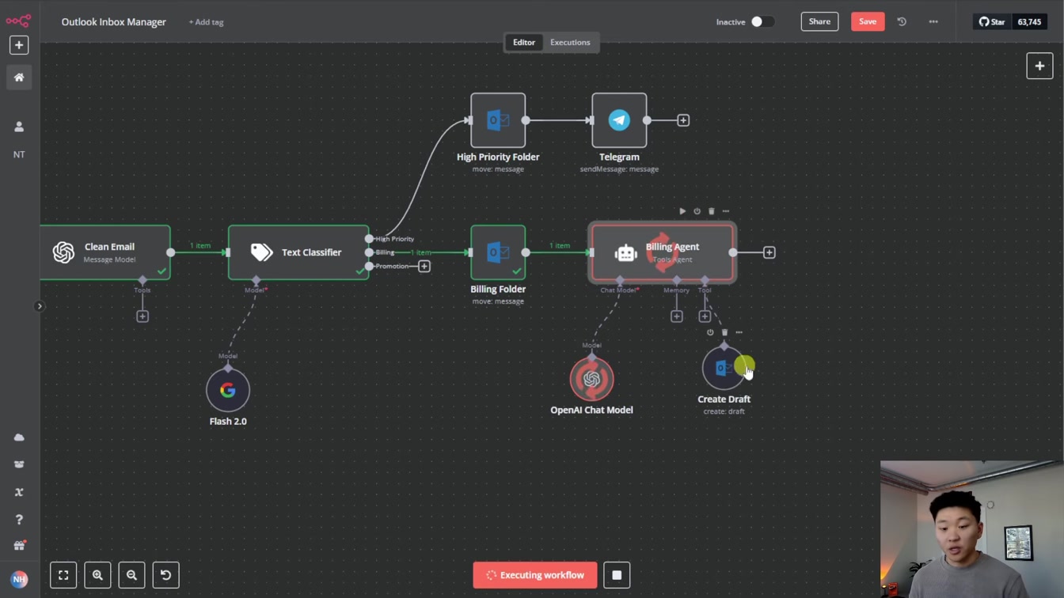
Task: Open the Variables icon in the sidebar
Action: click(19, 492)
